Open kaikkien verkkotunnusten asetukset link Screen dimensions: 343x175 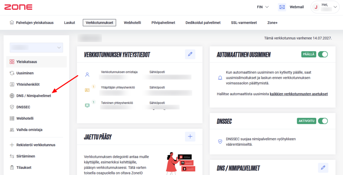[298, 94]
